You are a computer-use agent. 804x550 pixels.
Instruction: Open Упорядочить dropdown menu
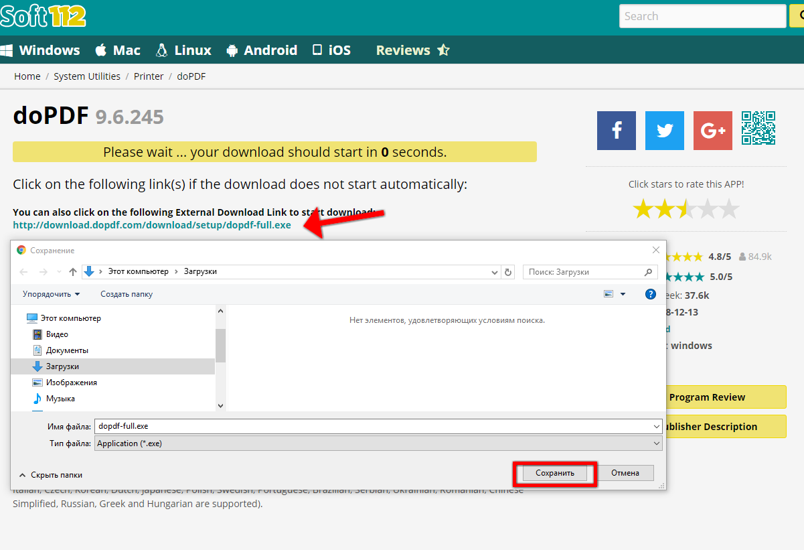coord(52,294)
